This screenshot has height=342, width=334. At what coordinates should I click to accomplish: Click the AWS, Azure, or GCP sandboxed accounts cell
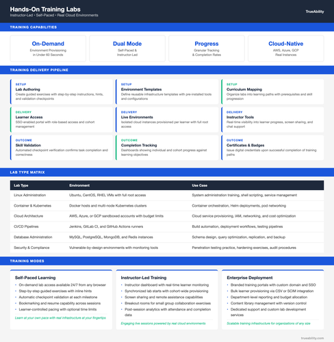[116, 216]
